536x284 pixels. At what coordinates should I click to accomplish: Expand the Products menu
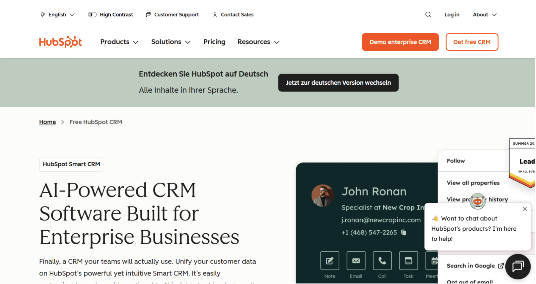119,42
